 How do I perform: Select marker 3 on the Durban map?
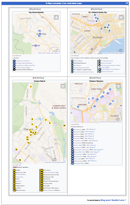[x=109, y=30]
